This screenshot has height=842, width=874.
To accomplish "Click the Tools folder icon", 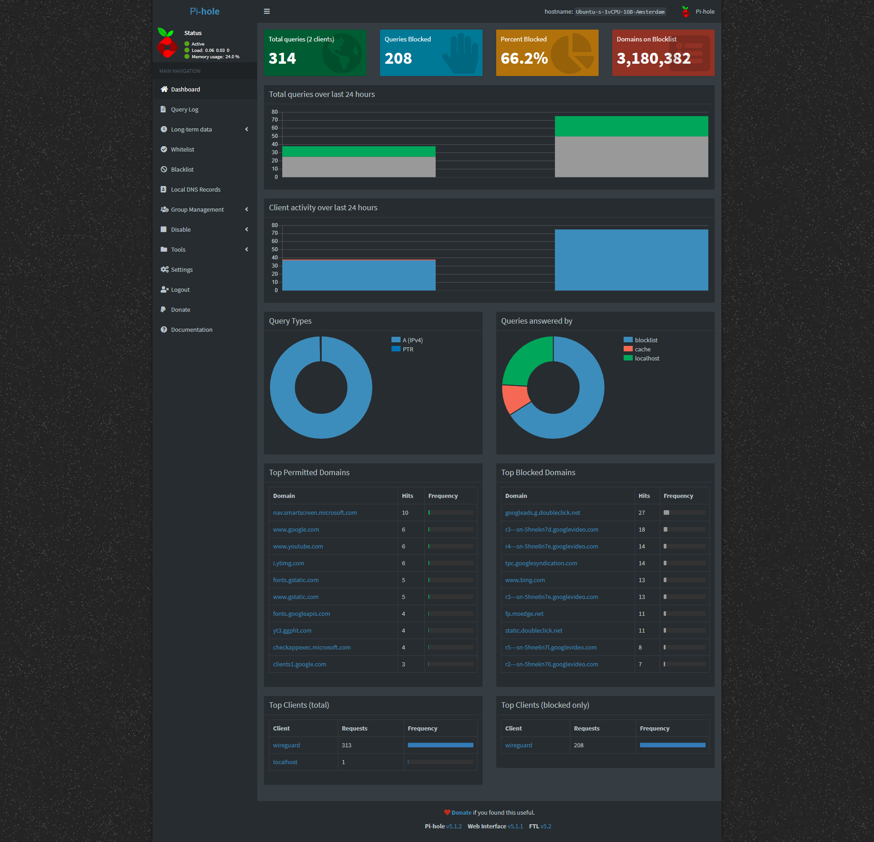I will [164, 249].
